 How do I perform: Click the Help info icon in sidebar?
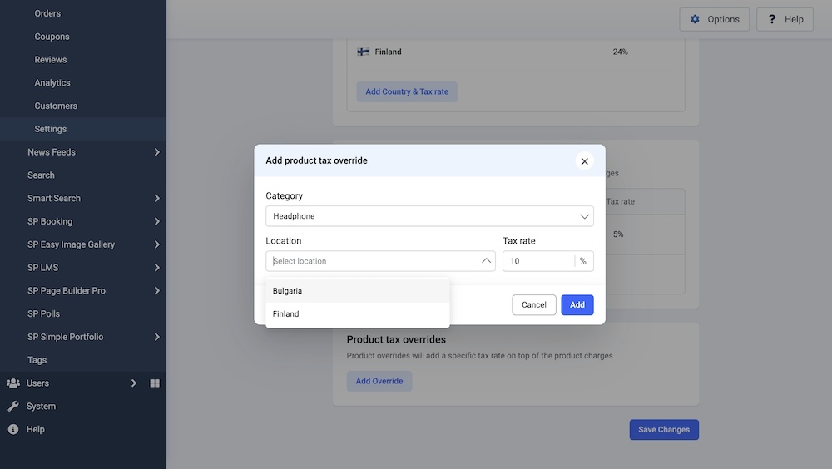(13, 430)
